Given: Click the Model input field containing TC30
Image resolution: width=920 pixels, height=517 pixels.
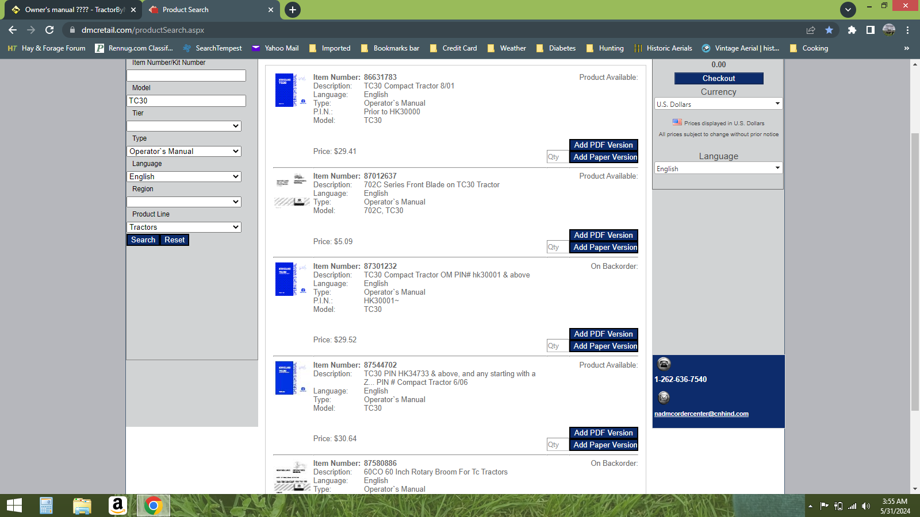Looking at the screenshot, I should tap(186, 101).
